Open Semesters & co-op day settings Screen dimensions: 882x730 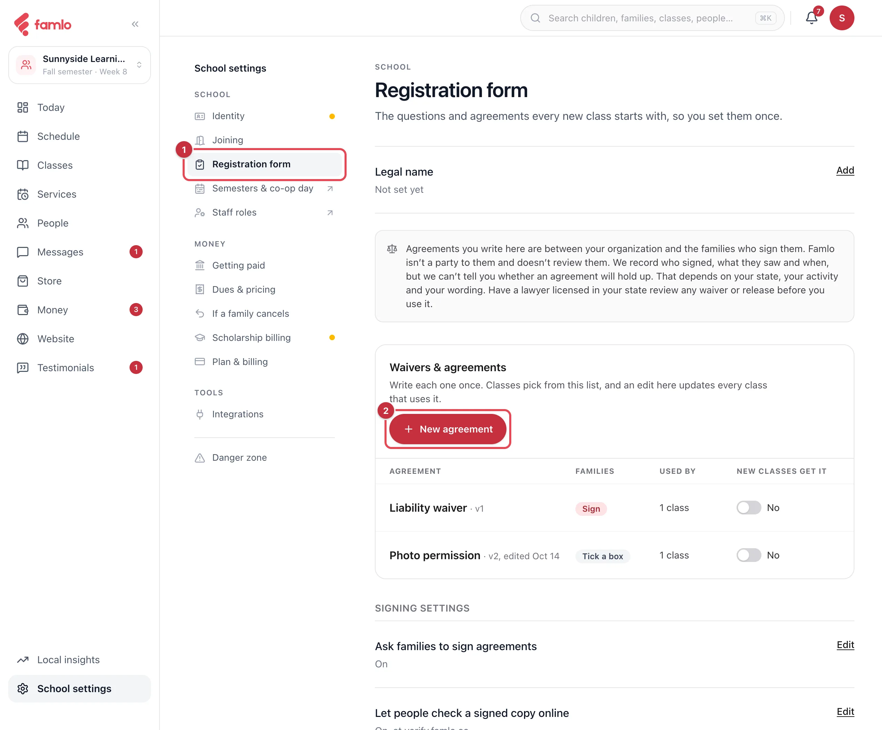[265, 188]
